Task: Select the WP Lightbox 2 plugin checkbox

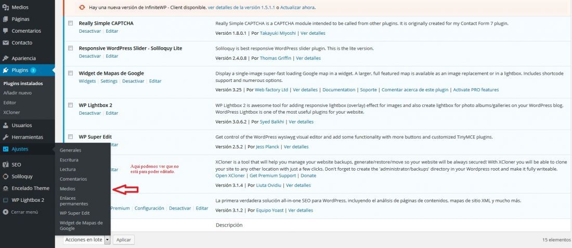Action: (70, 105)
